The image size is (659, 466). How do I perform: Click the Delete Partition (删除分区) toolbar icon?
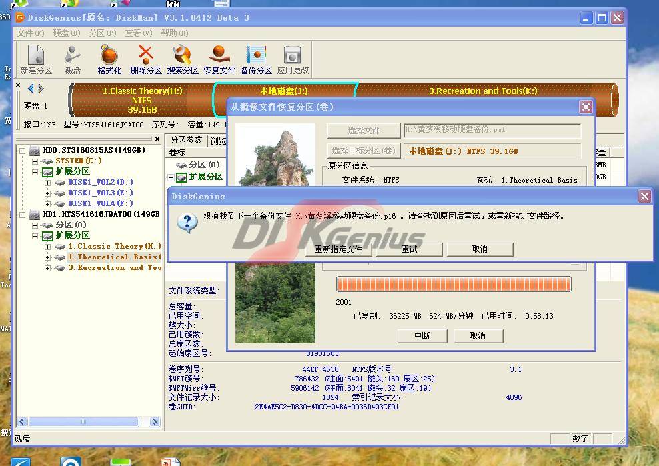146,59
